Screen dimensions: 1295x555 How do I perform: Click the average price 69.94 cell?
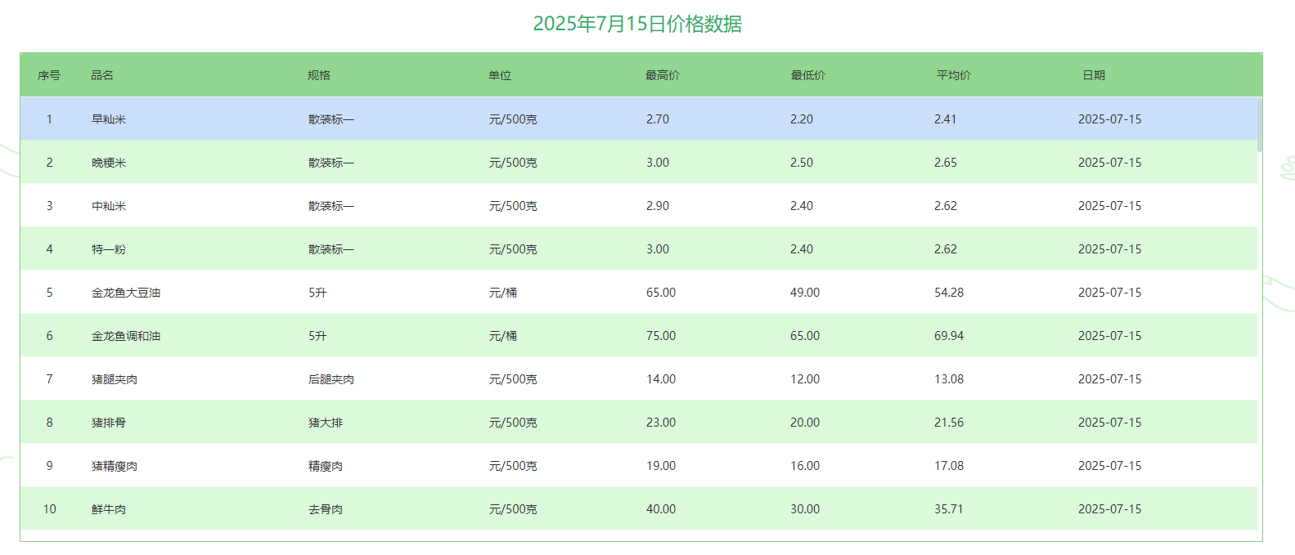click(949, 336)
